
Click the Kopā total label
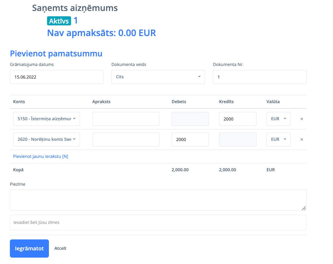pyautogui.click(x=18, y=170)
